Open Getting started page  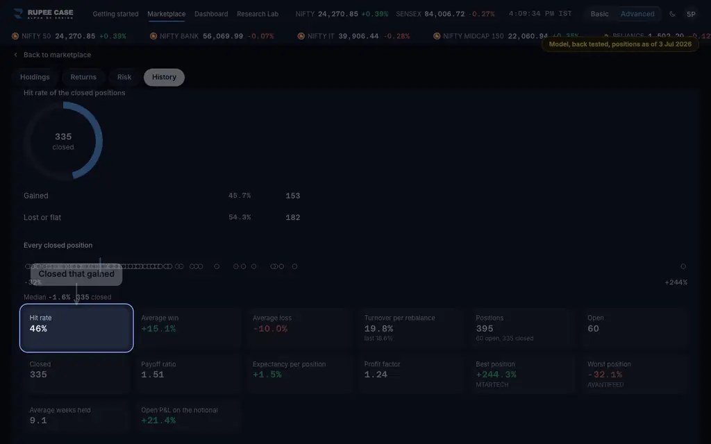coord(116,14)
